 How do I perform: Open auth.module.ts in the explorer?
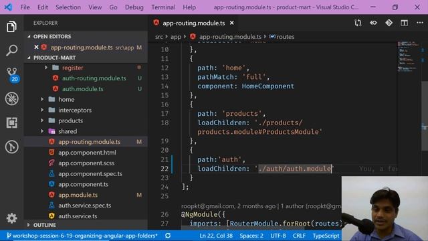click(82, 89)
